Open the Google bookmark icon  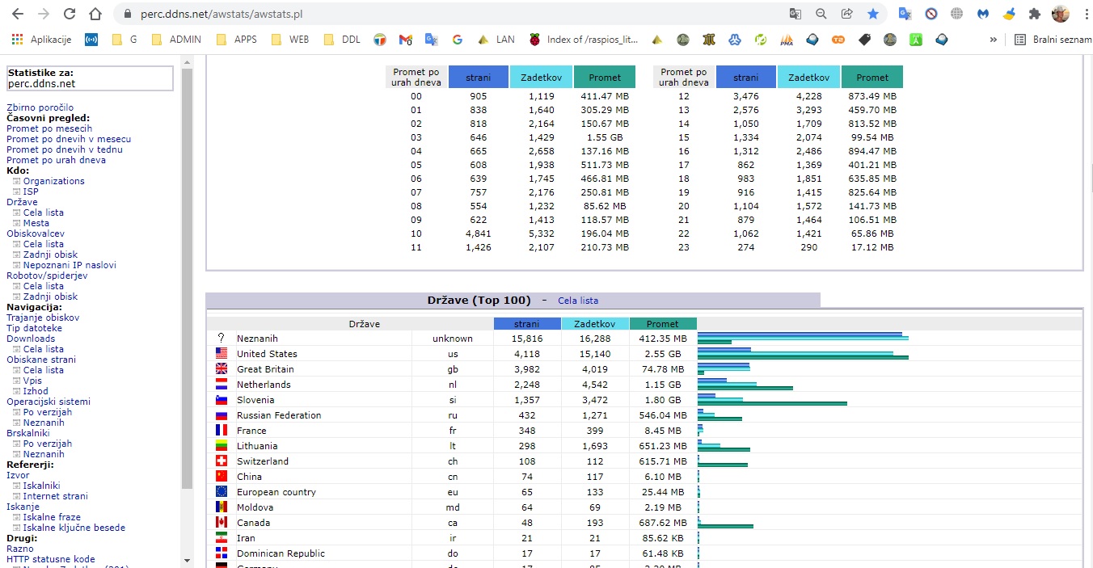coord(457,40)
